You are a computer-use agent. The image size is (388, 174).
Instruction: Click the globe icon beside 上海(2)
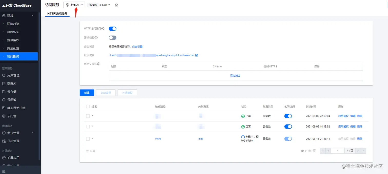[67, 5]
